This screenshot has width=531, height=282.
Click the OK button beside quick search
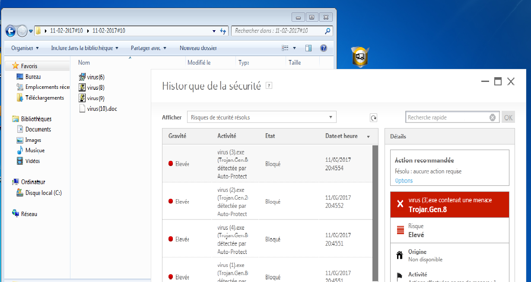click(508, 117)
